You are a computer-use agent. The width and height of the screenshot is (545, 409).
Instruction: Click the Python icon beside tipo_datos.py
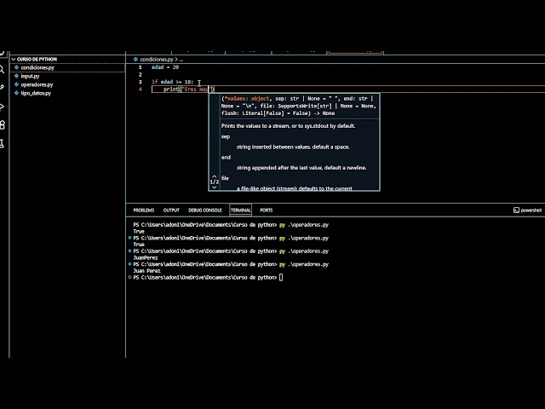pyautogui.click(x=16, y=93)
